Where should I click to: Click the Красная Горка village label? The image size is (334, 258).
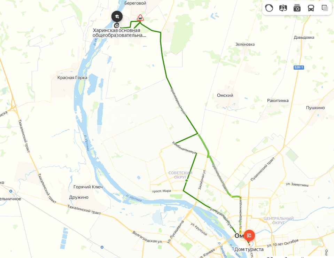pos(72,78)
